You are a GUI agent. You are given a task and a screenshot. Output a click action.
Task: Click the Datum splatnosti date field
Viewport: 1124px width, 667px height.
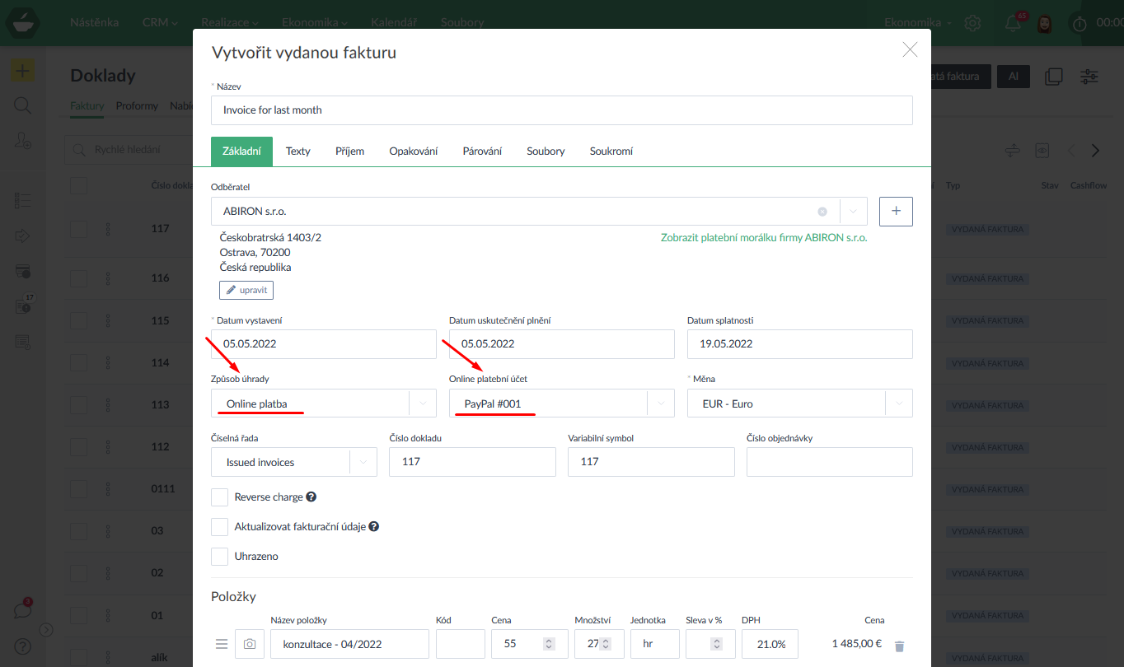(799, 344)
